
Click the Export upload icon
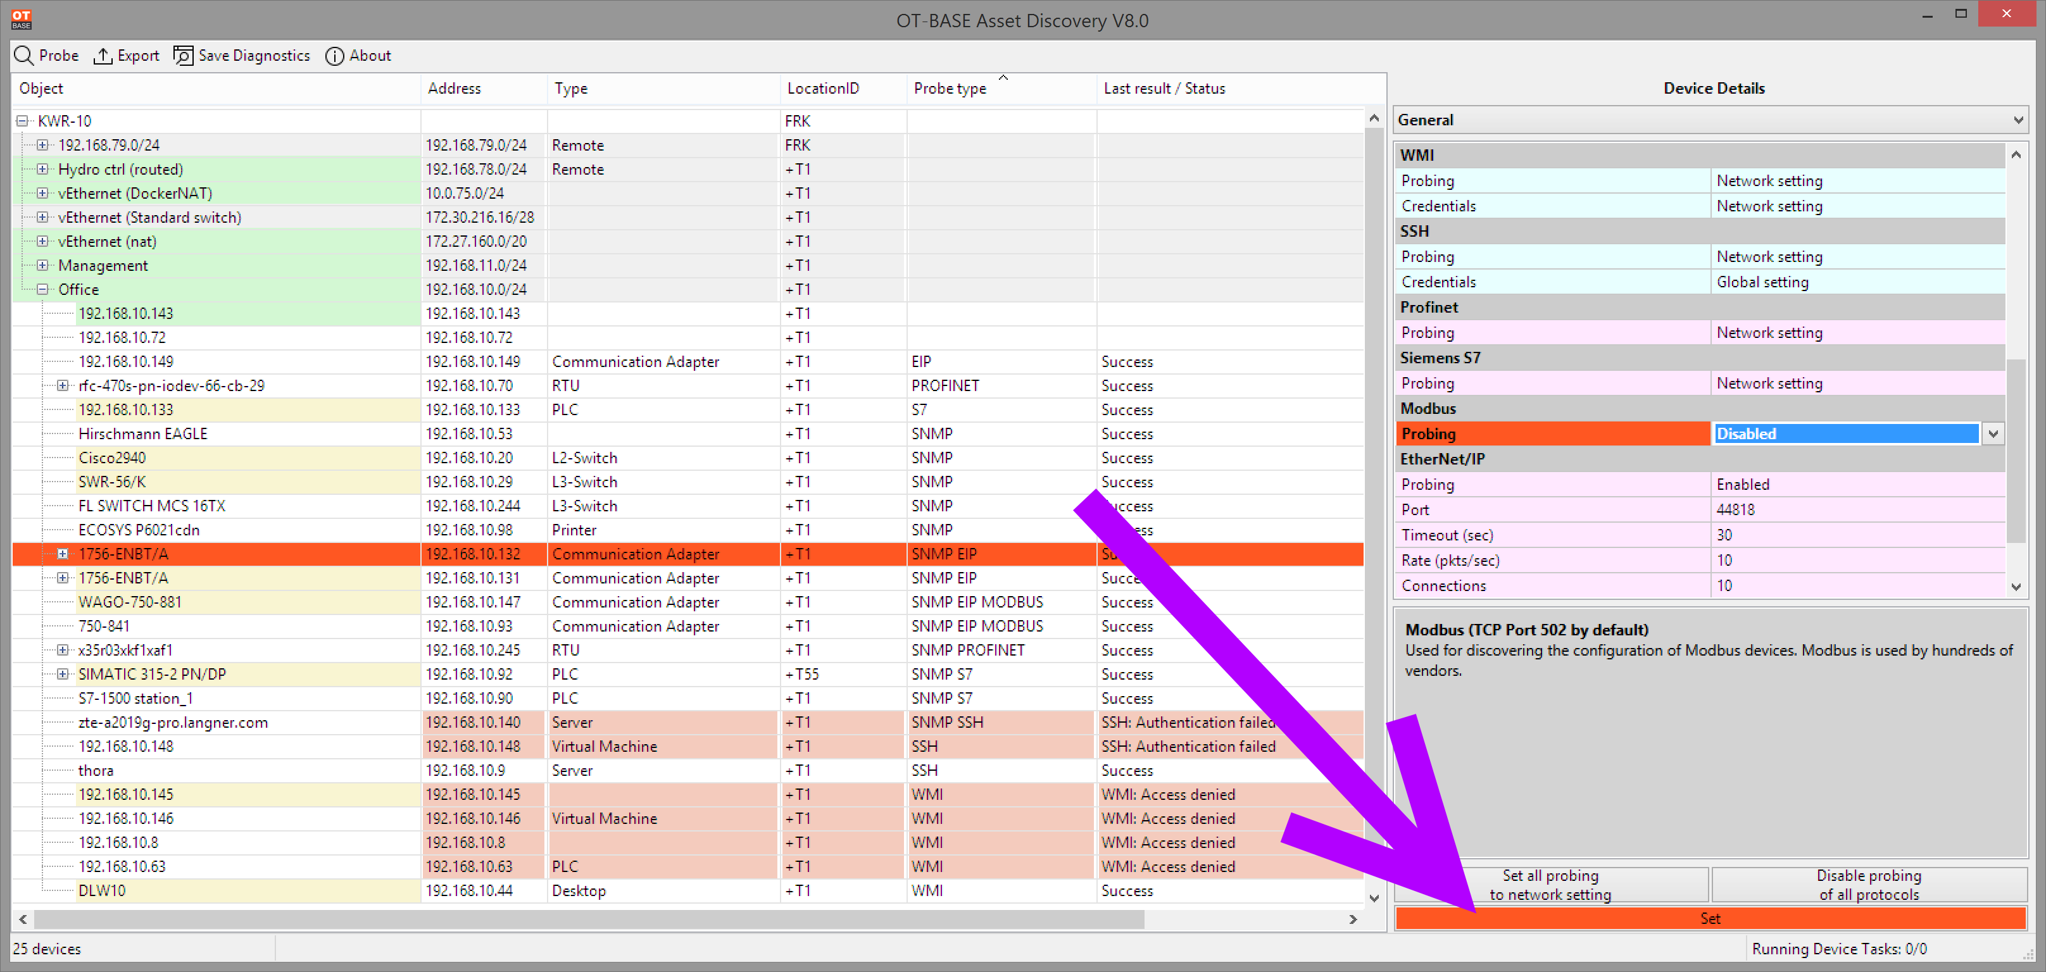[x=103, y=56]
